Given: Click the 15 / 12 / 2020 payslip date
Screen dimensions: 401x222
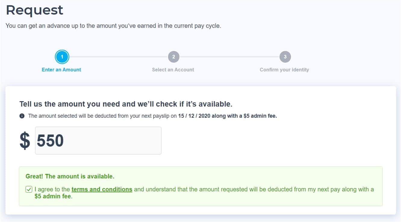Looking at the screenshot, I should click(194, 116).
